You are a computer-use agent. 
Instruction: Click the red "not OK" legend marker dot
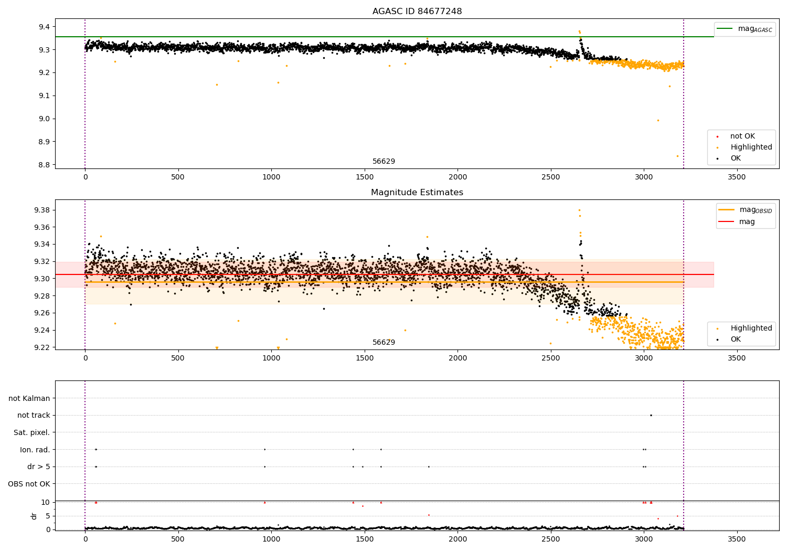(x=717, y=136)
